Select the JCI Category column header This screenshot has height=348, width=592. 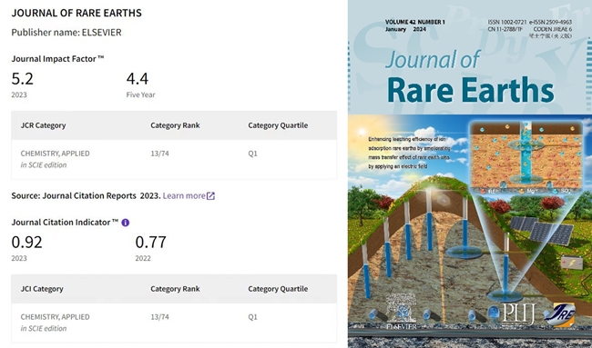[42, 289]
